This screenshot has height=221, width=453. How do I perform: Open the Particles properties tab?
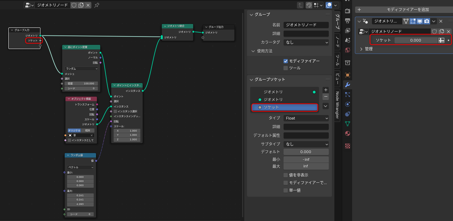tap(347, 95)
